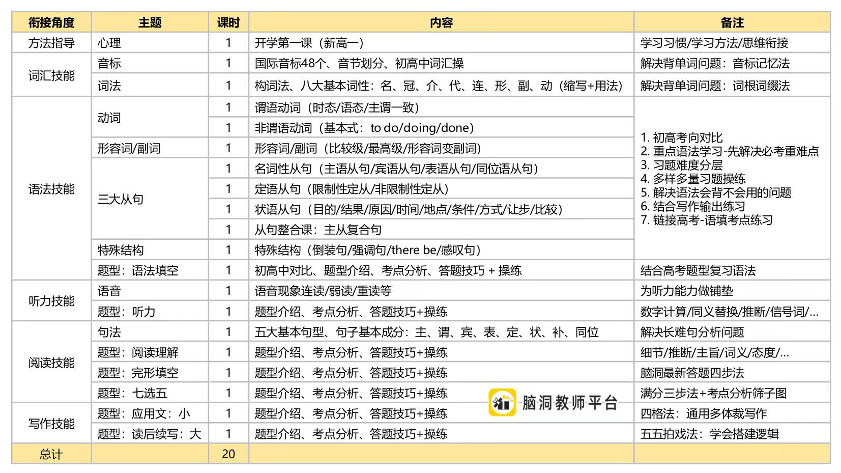
Task: Click 脑洞最新答题四步法 note
Action: point(732,372)
